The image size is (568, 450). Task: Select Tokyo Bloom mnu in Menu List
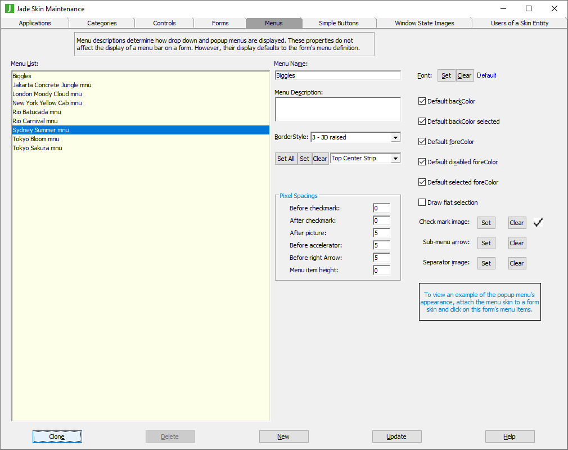(x=36, y=139)
